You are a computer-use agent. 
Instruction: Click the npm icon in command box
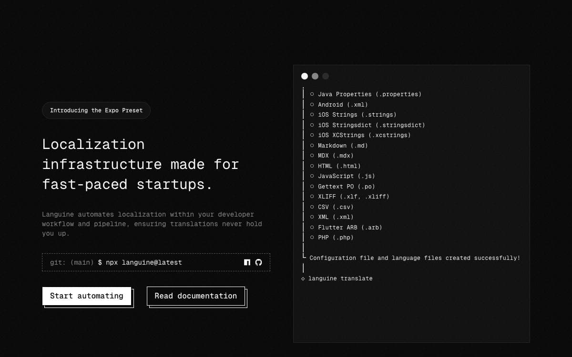coord(247,262)
